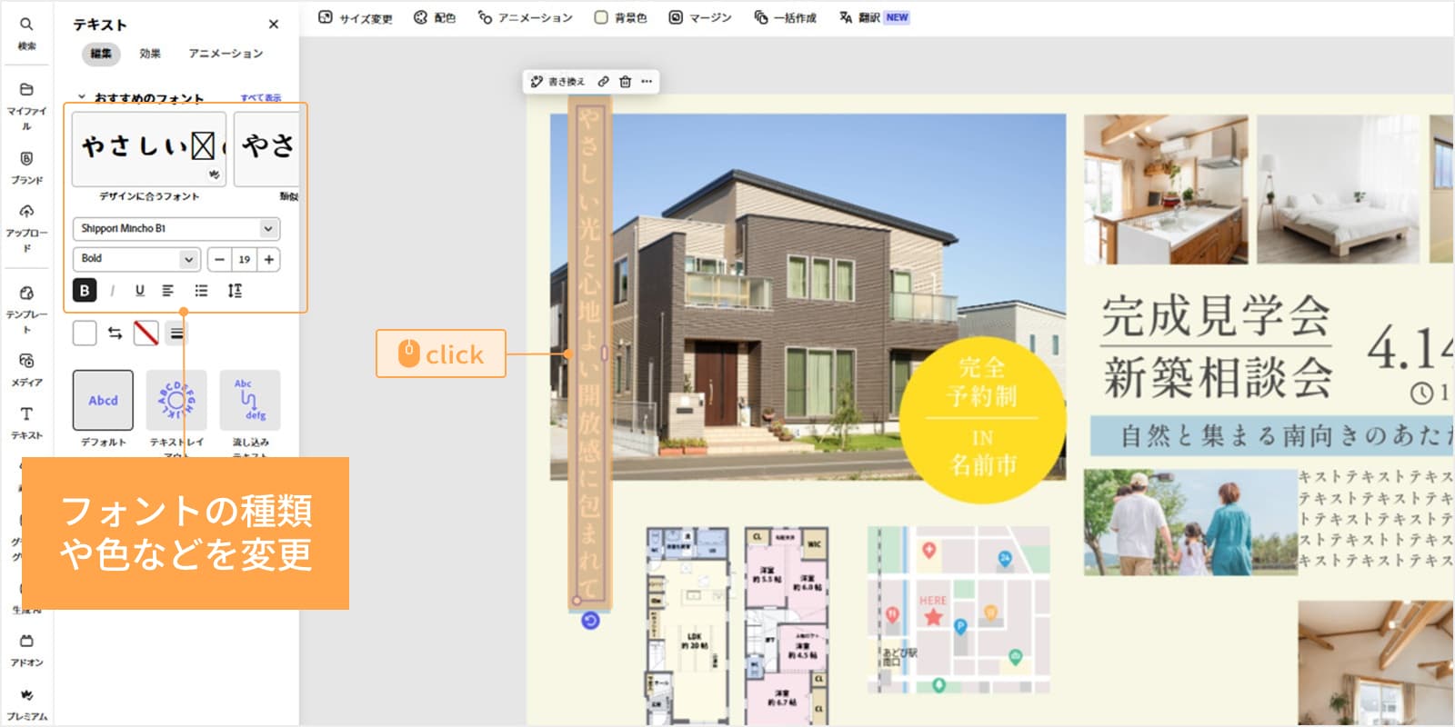Open 一括作成 bulk create option
The image size is (1455, 727).
coord(786,17)
